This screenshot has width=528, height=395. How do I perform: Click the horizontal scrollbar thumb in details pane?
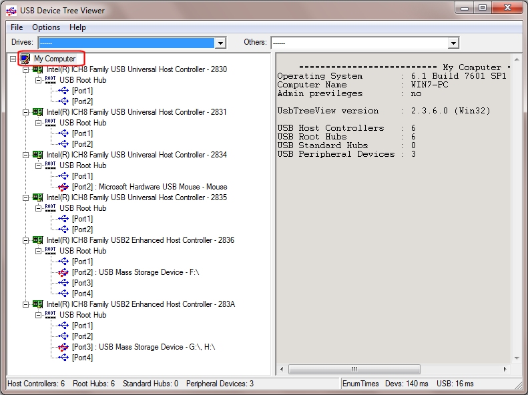[x=354, y=370]
